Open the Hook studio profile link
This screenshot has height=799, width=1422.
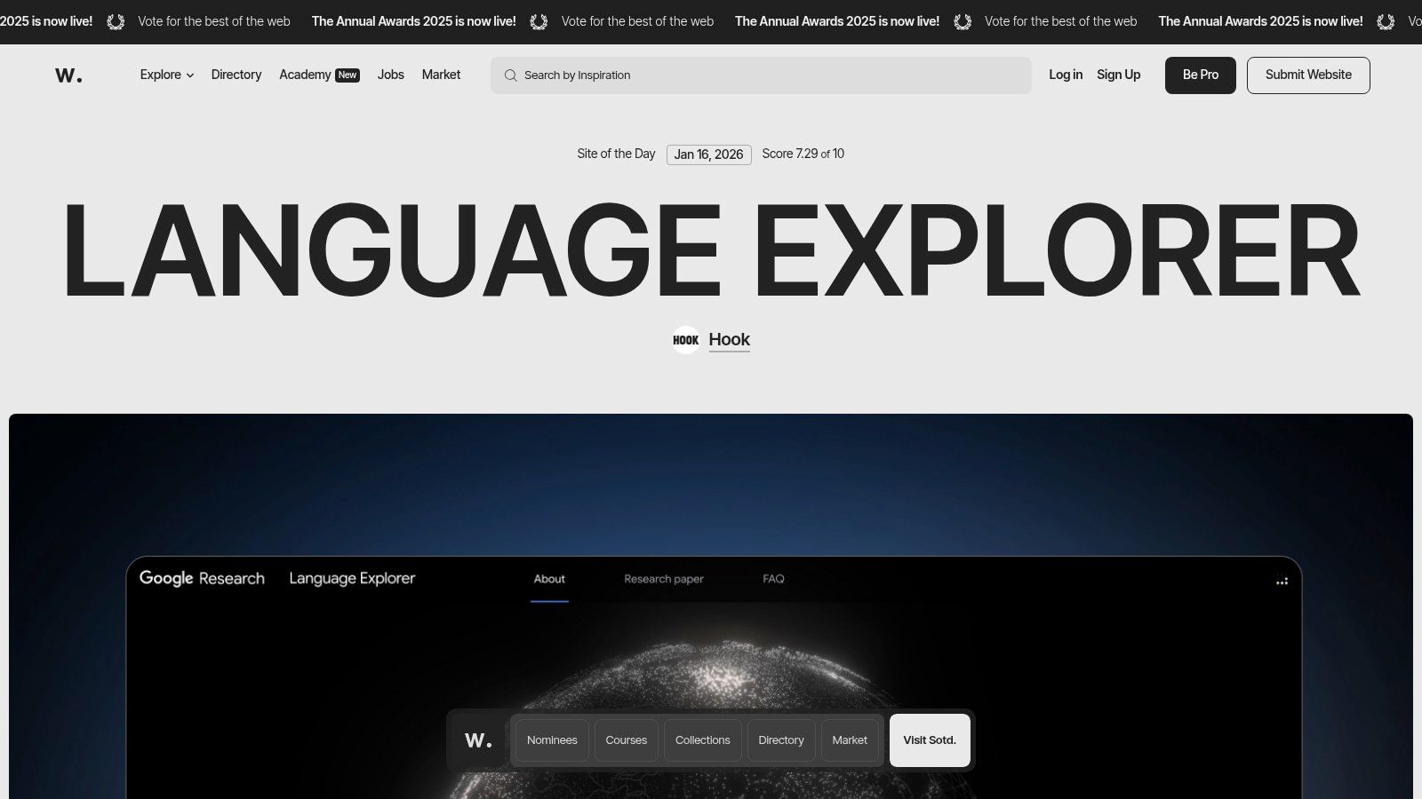pos(729,339)
